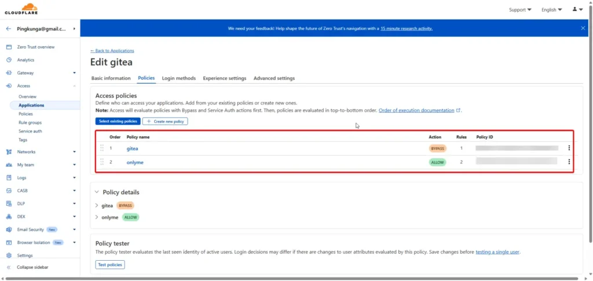Click the Collapse sidebar double-chevron icon
The image size is (593, 281).
[9, 267]
